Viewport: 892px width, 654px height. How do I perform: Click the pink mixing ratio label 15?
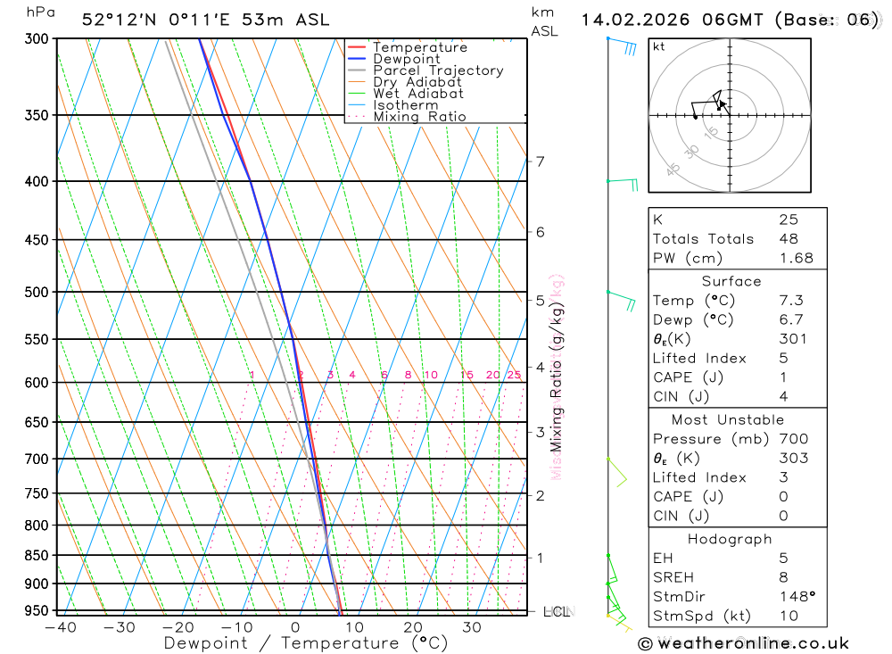click(x=467, y=375)
